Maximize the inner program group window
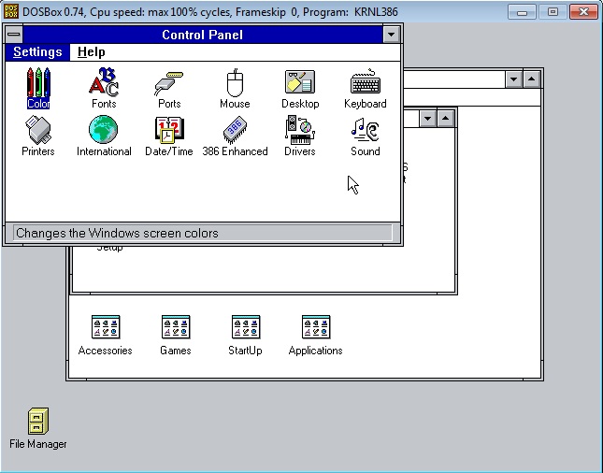This screenshot has height=473, width=603. pos(445,118)
